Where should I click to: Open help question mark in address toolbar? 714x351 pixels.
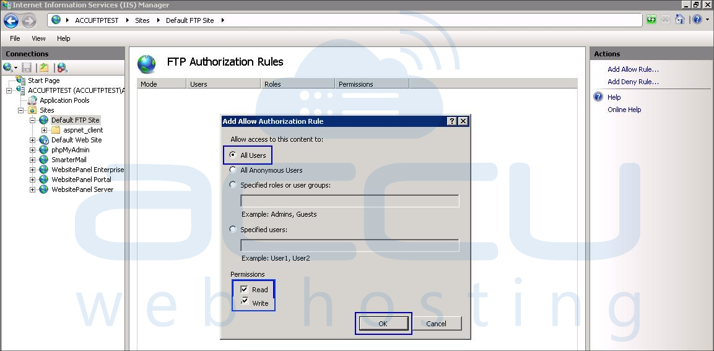pos(697,20)
